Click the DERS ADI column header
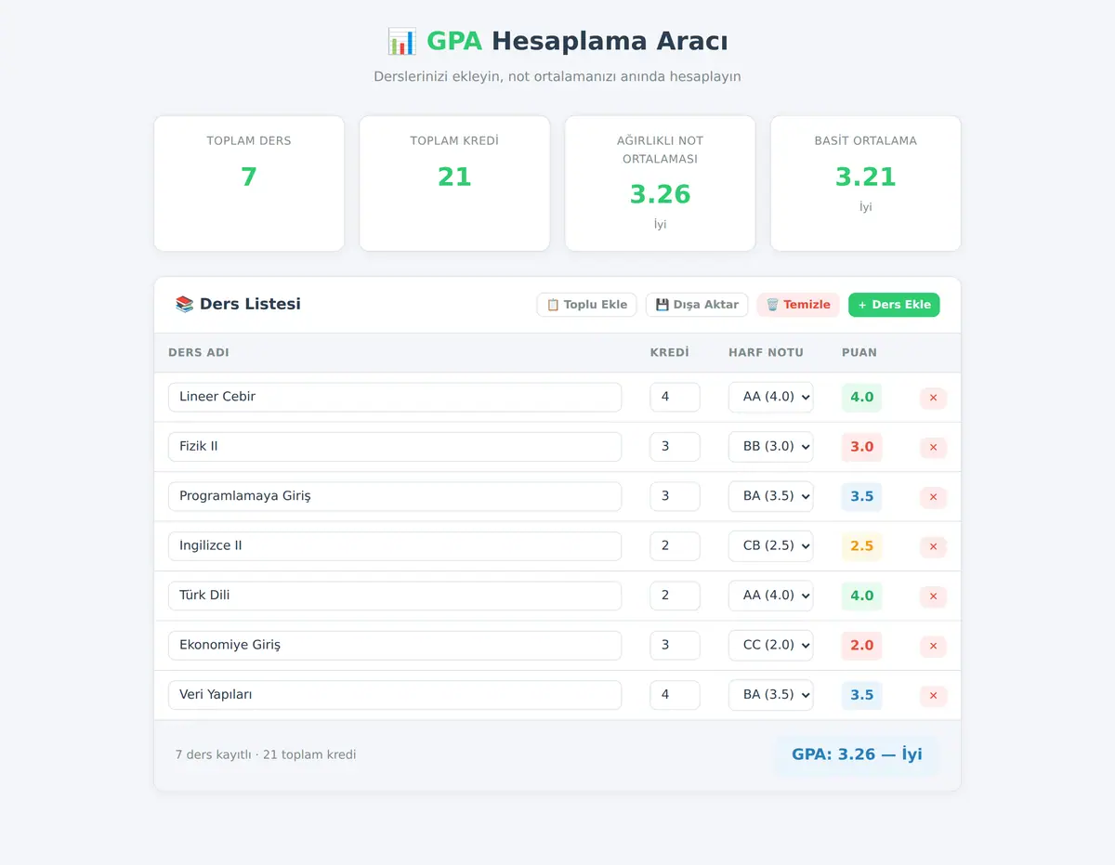The height and width of the screenshot is (865, 1115). click(199, 353)
